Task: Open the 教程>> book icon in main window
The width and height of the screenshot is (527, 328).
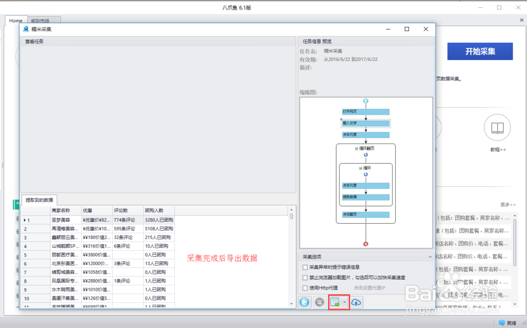Action: point(497,127)
